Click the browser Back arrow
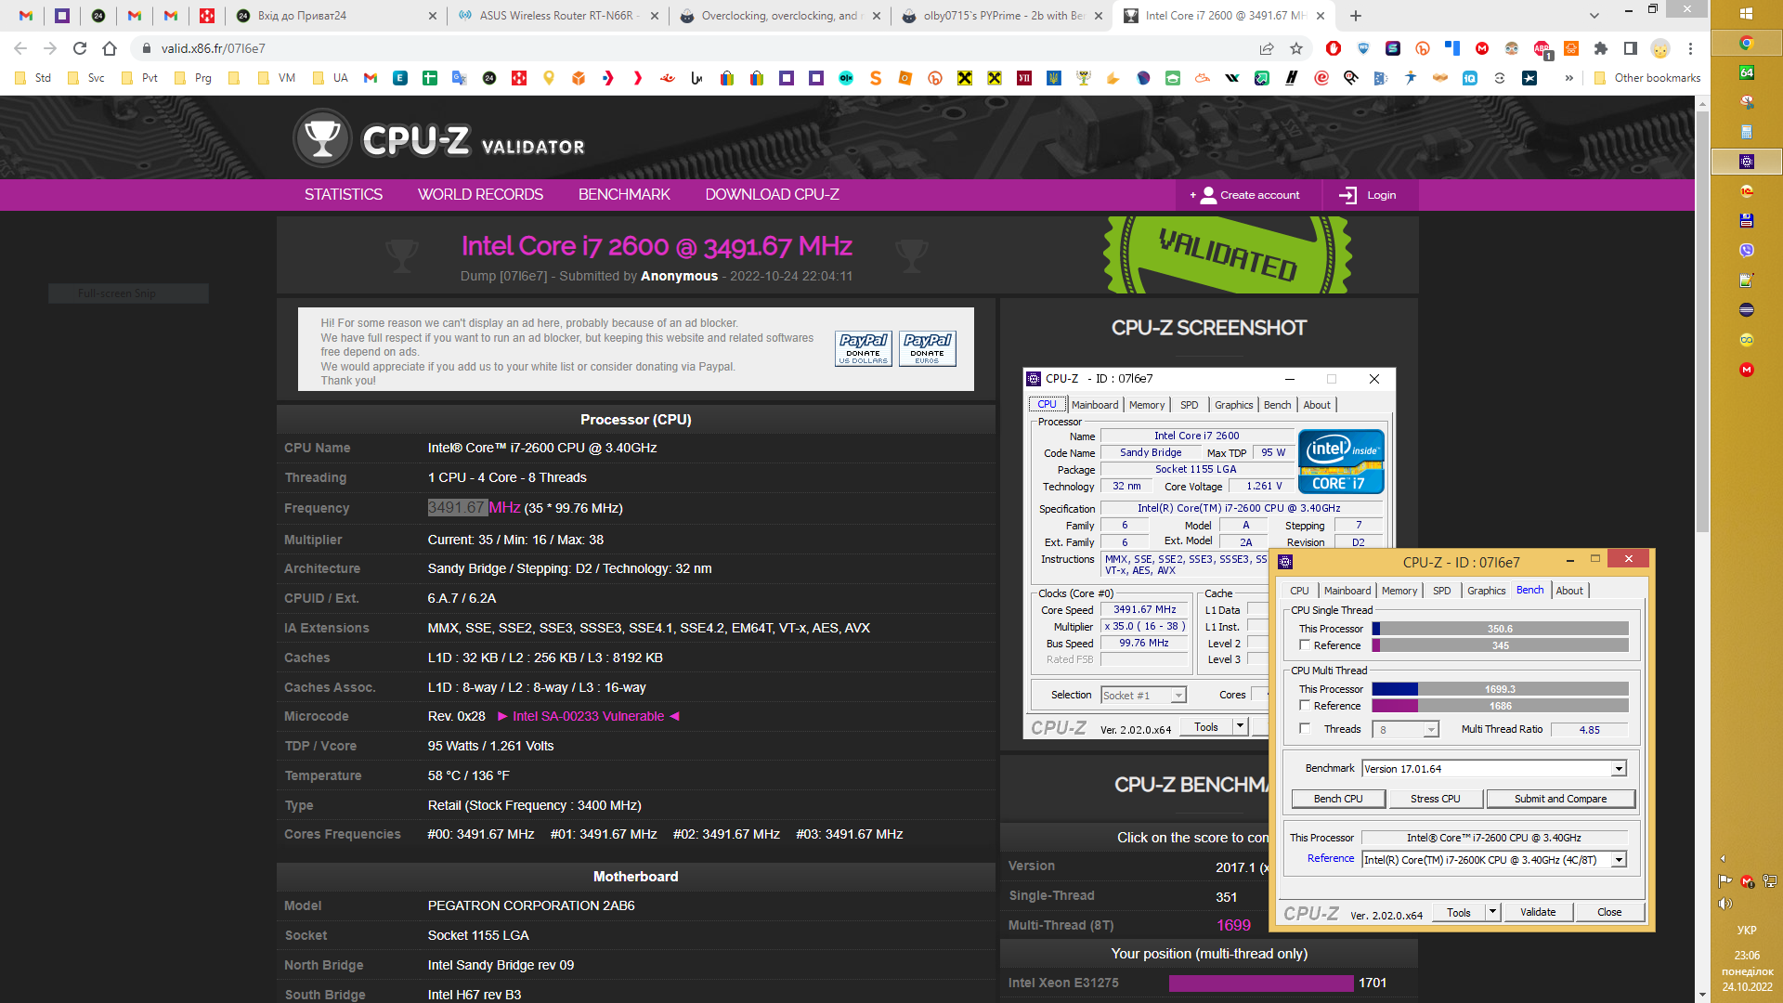This screenshot has width=1783, height=1003. pyautogui.click(x=20, y=48)
